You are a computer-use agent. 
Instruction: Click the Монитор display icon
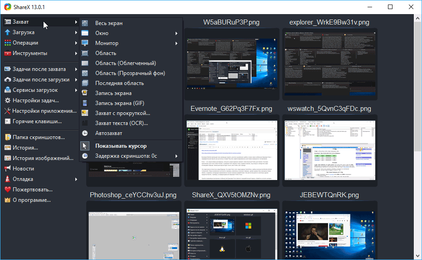(x=85, y=43)
